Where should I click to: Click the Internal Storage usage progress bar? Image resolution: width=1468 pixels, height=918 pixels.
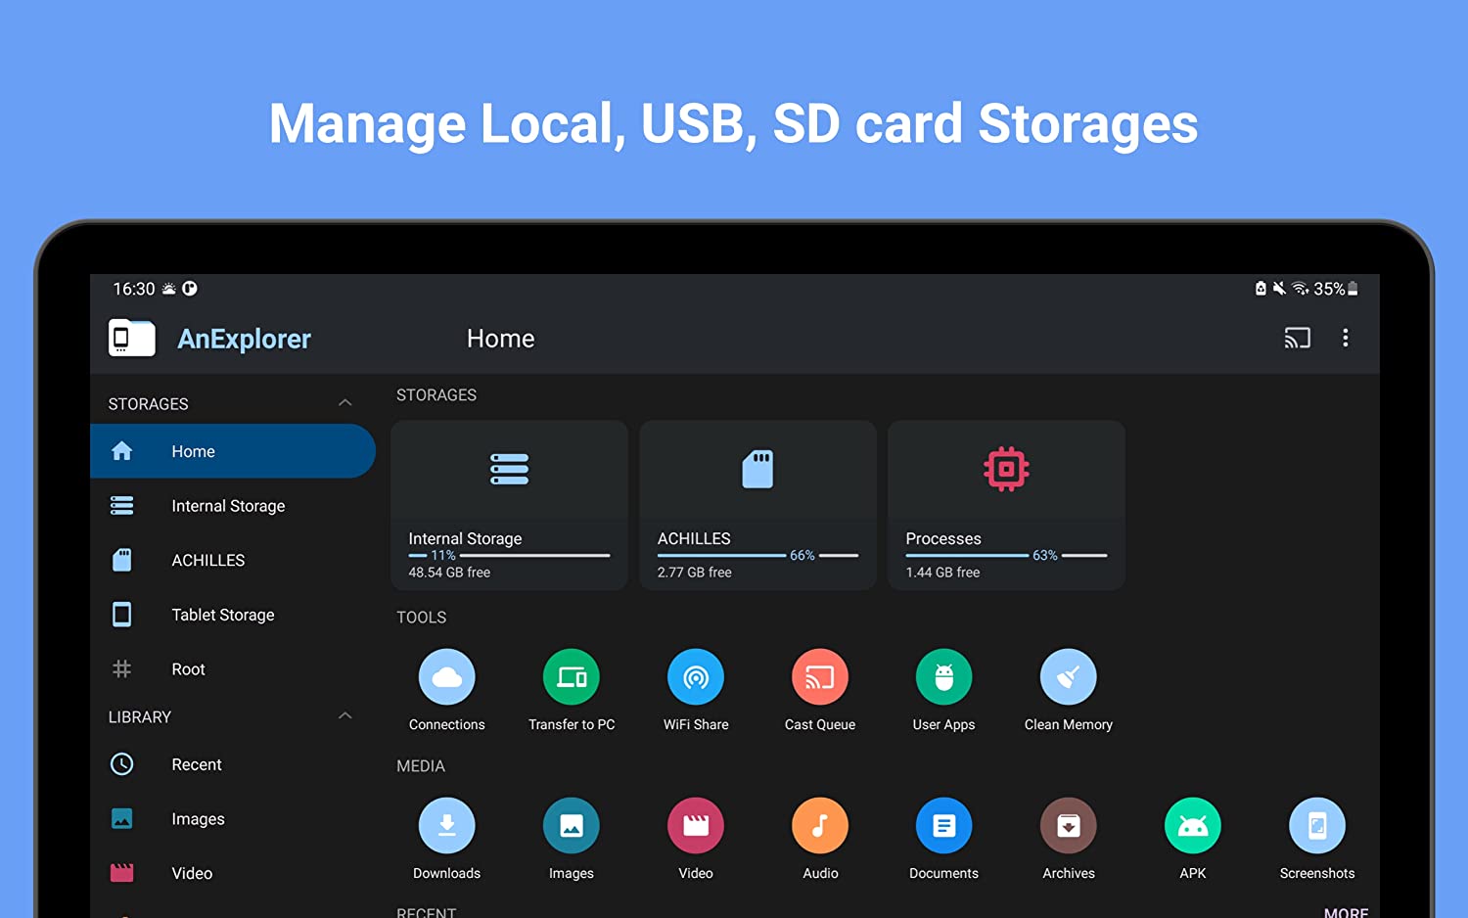[x=509, y=555]
